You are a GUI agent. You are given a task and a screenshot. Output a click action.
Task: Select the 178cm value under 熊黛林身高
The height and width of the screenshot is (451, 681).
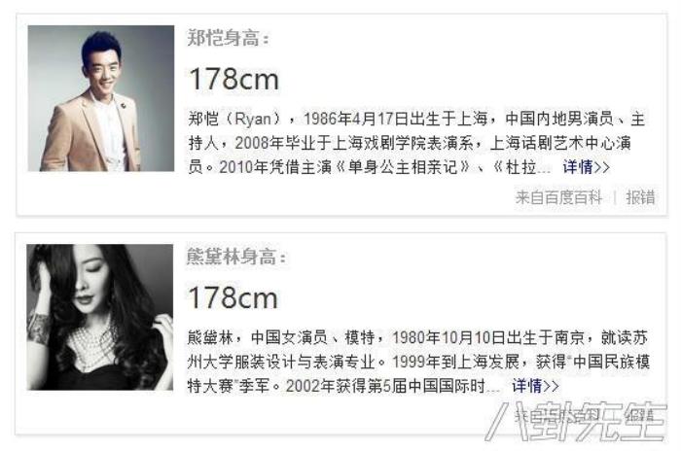[233, 298]
